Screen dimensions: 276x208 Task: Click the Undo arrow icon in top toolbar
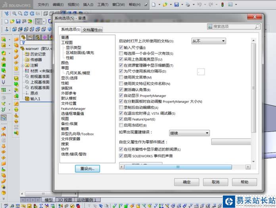[199, 5]
